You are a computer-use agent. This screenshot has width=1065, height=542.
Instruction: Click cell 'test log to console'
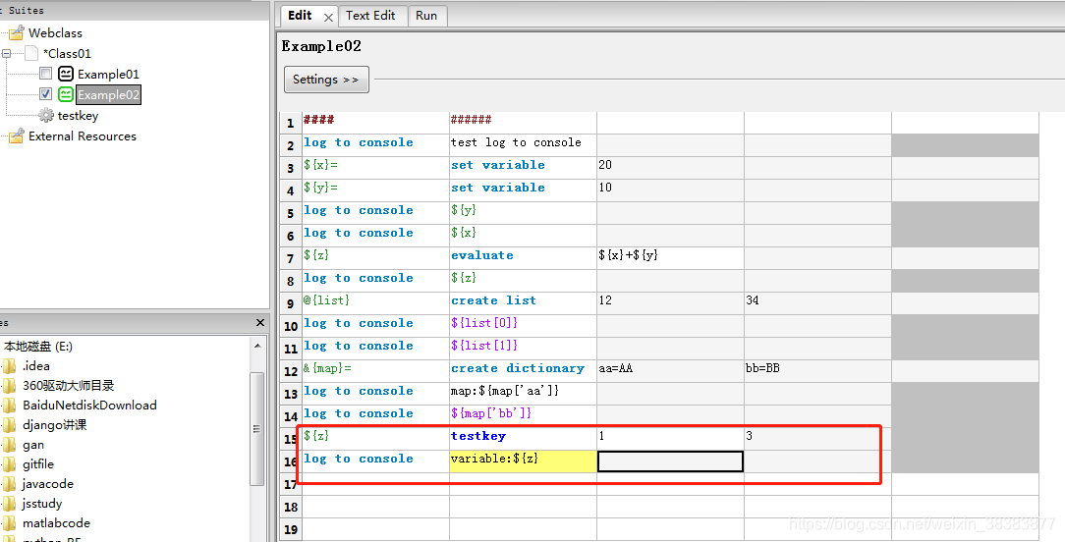pyautogui.click(x=523, y=145)
